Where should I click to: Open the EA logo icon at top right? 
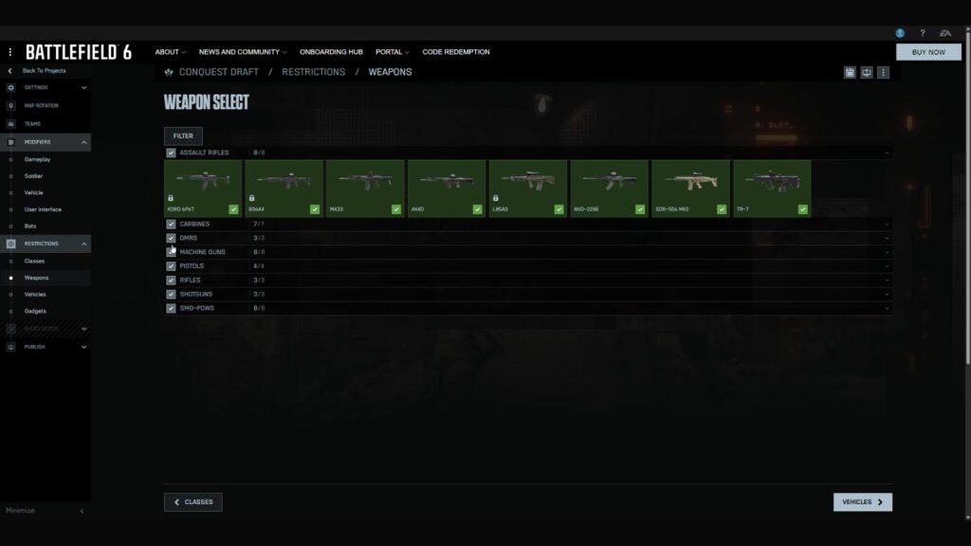[945, 33]
